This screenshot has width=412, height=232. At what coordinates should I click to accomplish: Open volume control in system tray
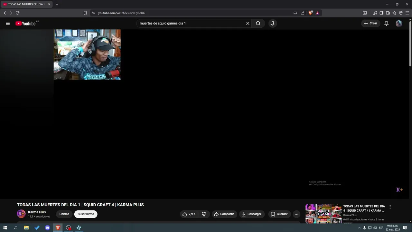coord(375,228)
